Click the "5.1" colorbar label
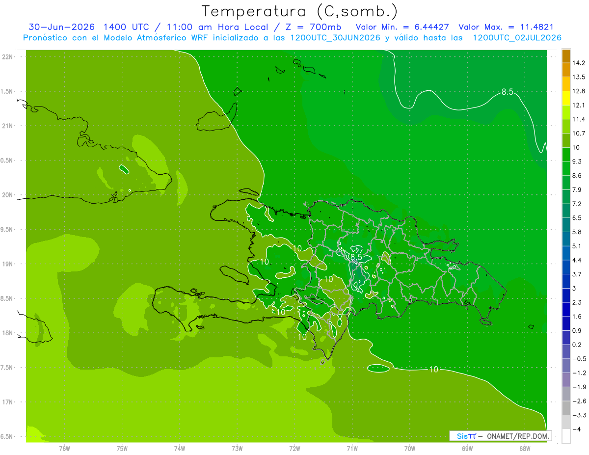This screenshot has height=455, width=589. coord(578,246)
